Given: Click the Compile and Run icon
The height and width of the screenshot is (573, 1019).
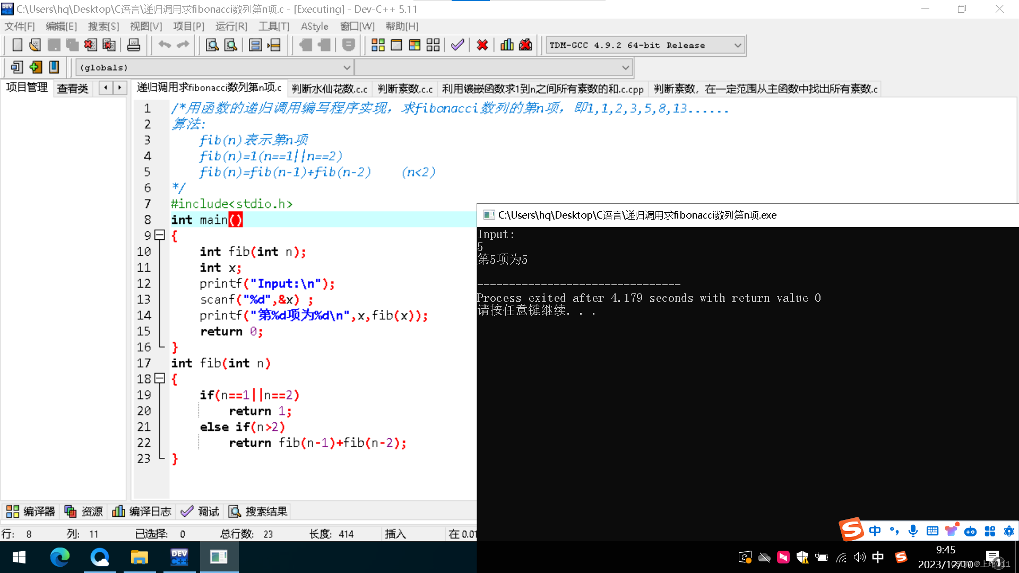Looking at the screenshot, I should pos(414,45).
